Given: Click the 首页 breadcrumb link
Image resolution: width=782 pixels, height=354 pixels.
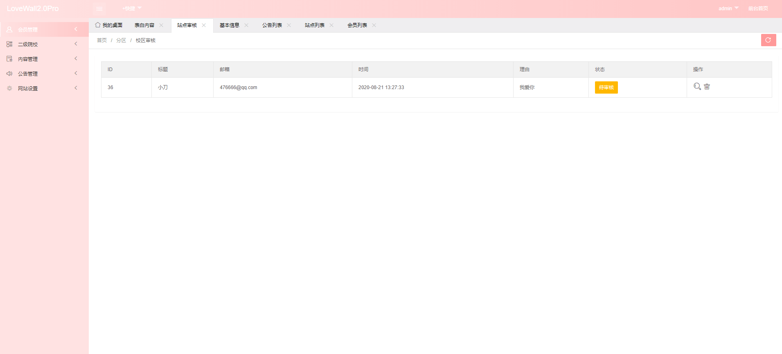Looking at the screenshot, I should point(102,40).
